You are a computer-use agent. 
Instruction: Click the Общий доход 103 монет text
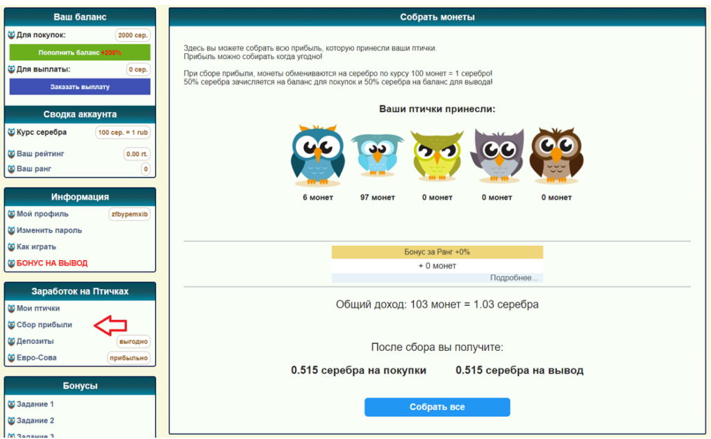(x=437, y=304)
